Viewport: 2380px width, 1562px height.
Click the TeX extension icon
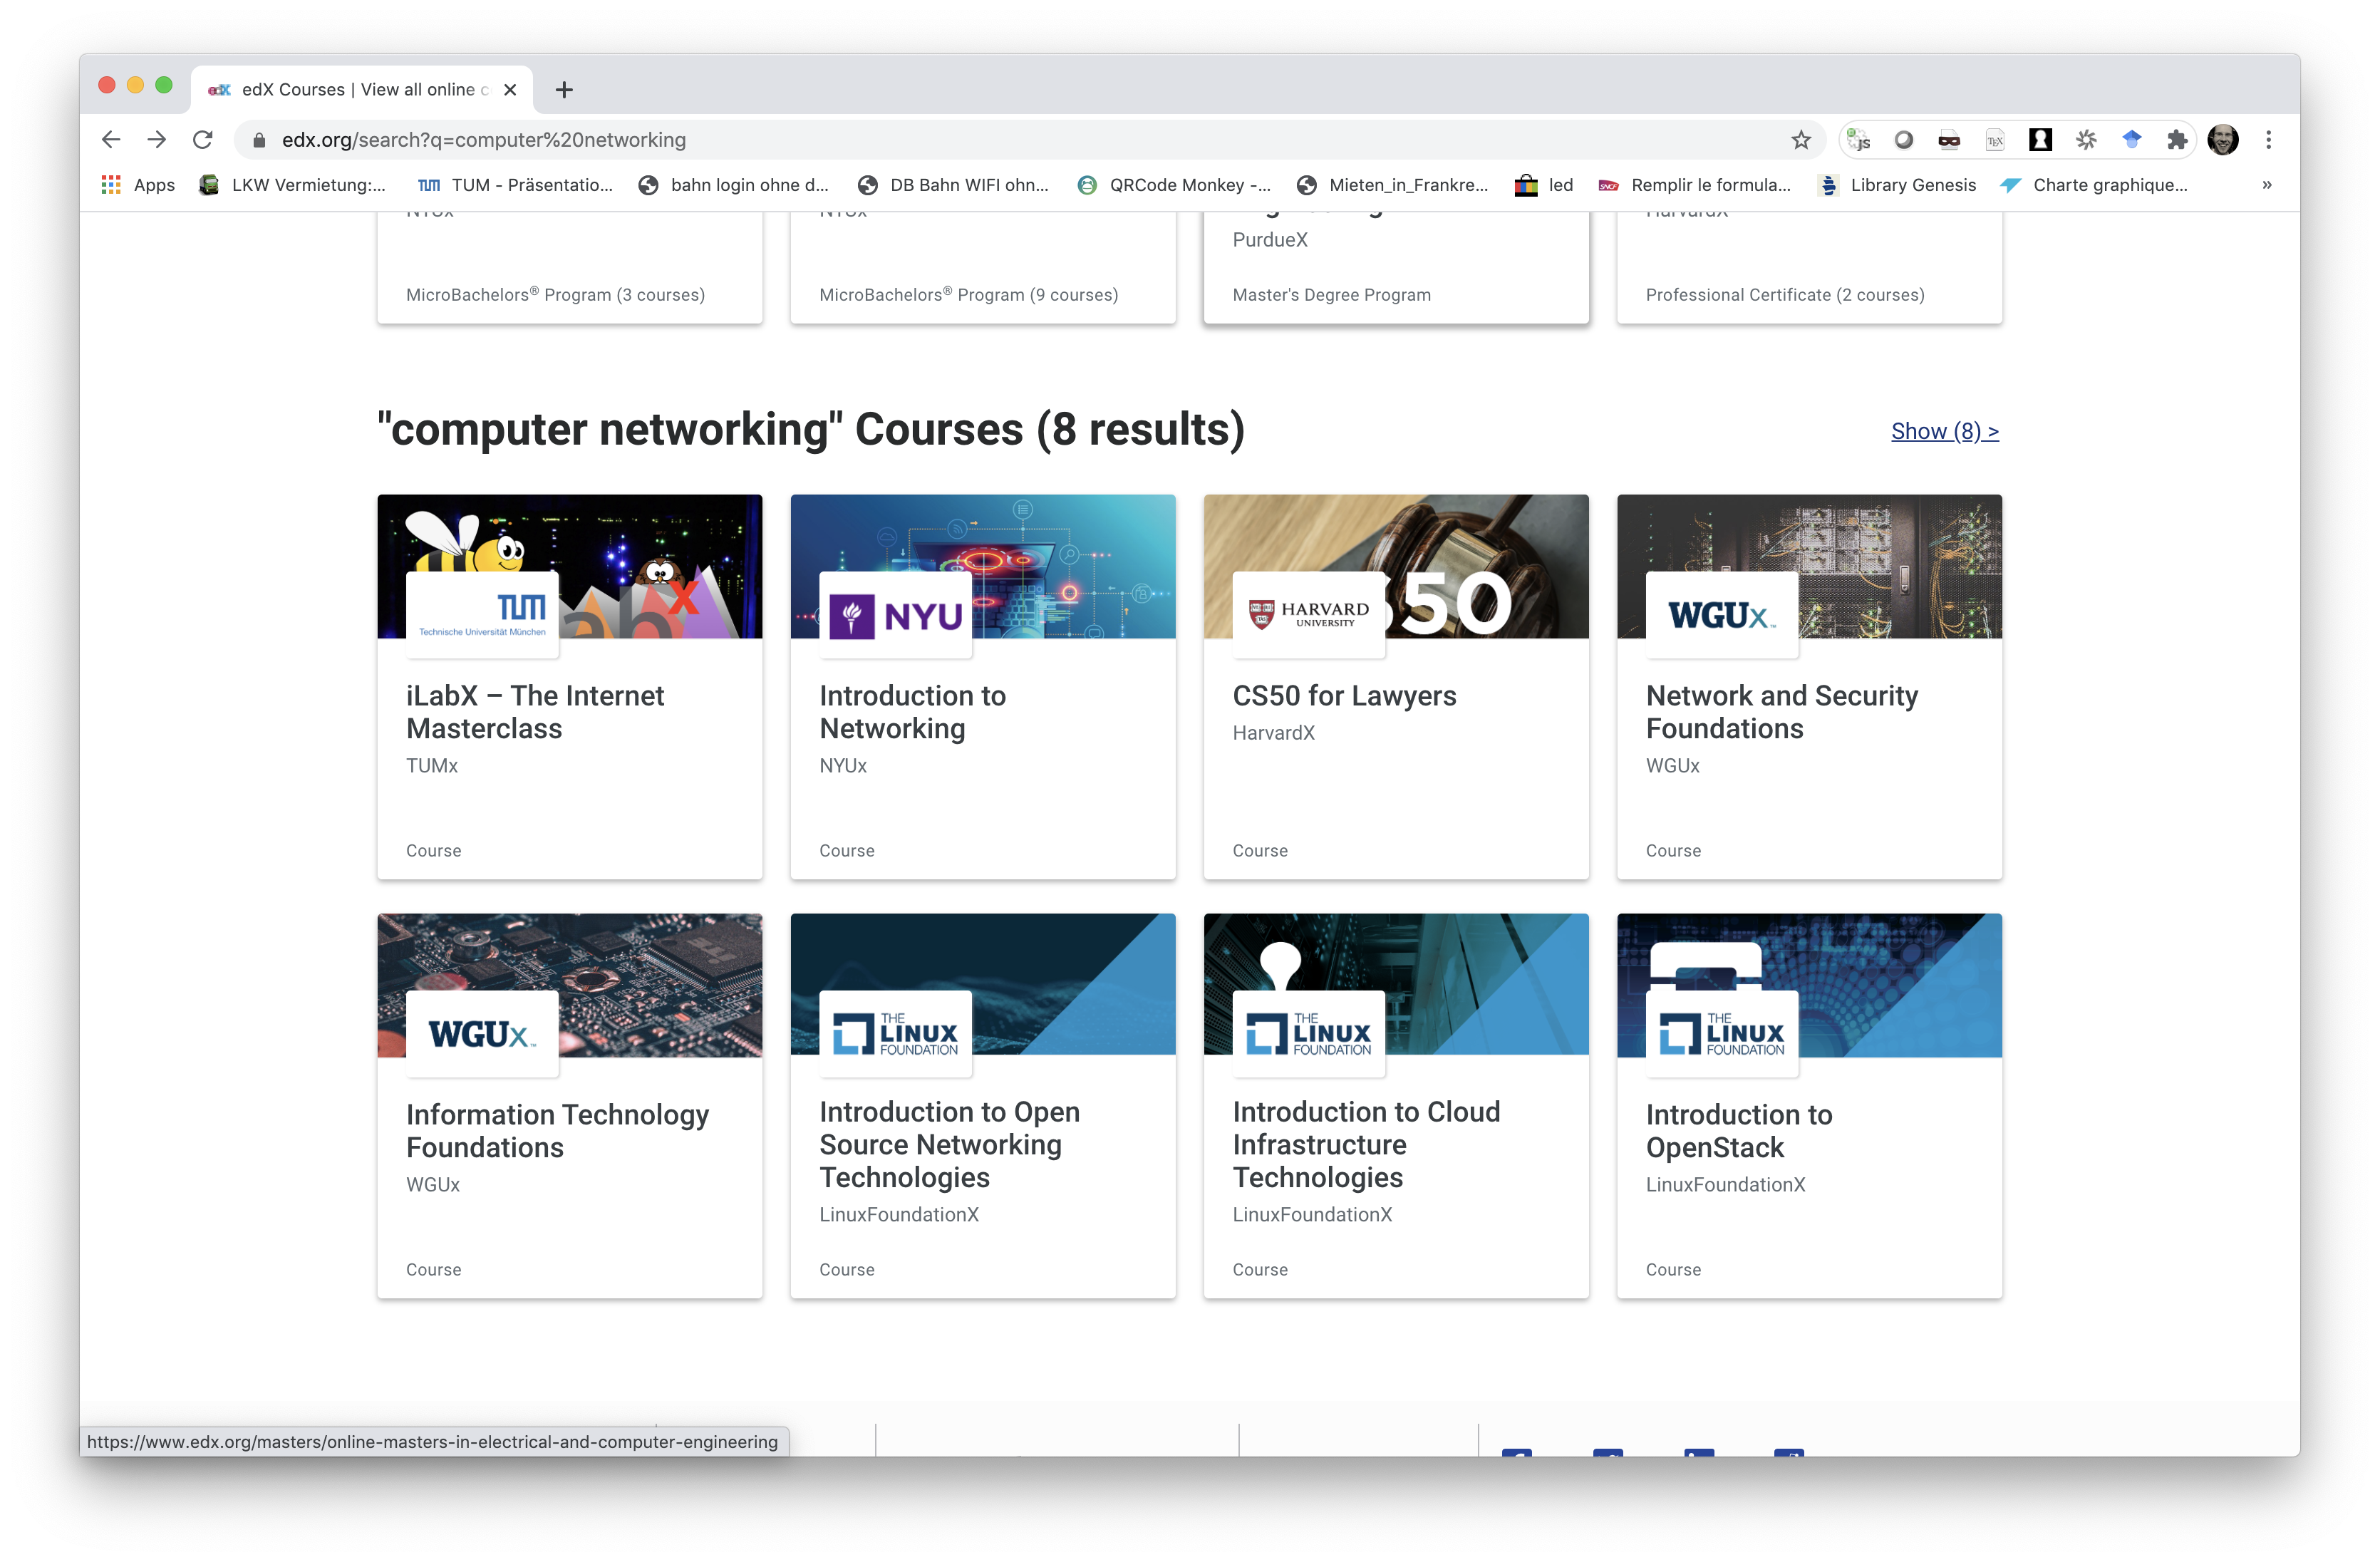pyautogui.click(x=1995, y=140)
